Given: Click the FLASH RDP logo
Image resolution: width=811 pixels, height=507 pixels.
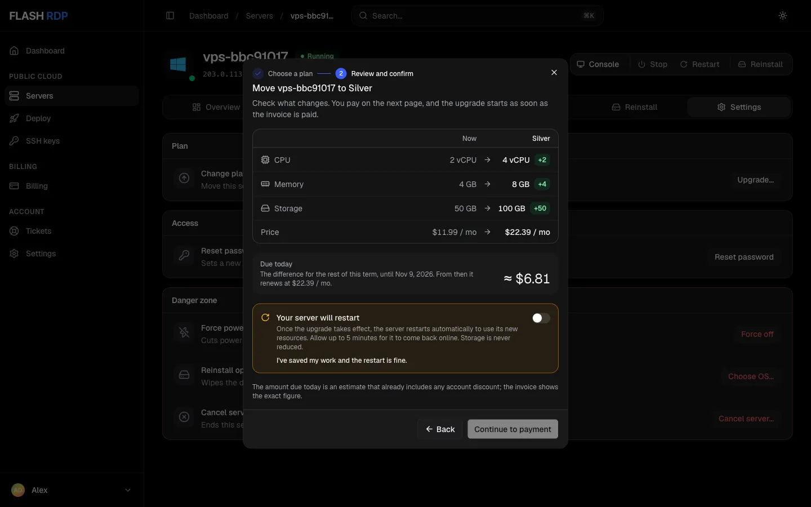Looking at the screenshot, I should tap(38, 16).
